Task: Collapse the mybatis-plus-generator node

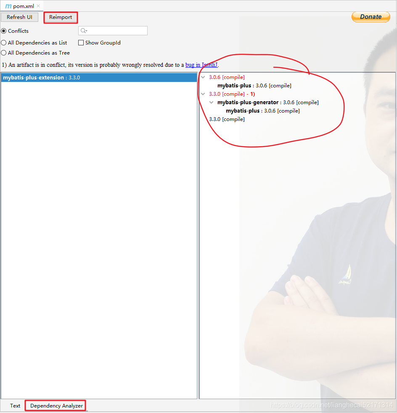Action: [212, 103]
